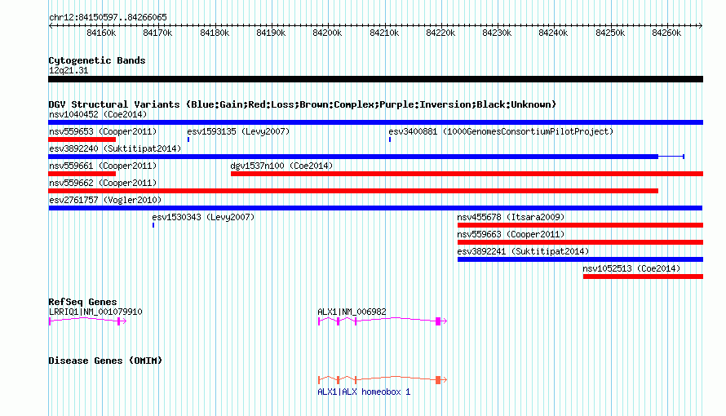Click the nsv559662 (Cooper2011) label
Screen dimensions: 726x416
103,183
